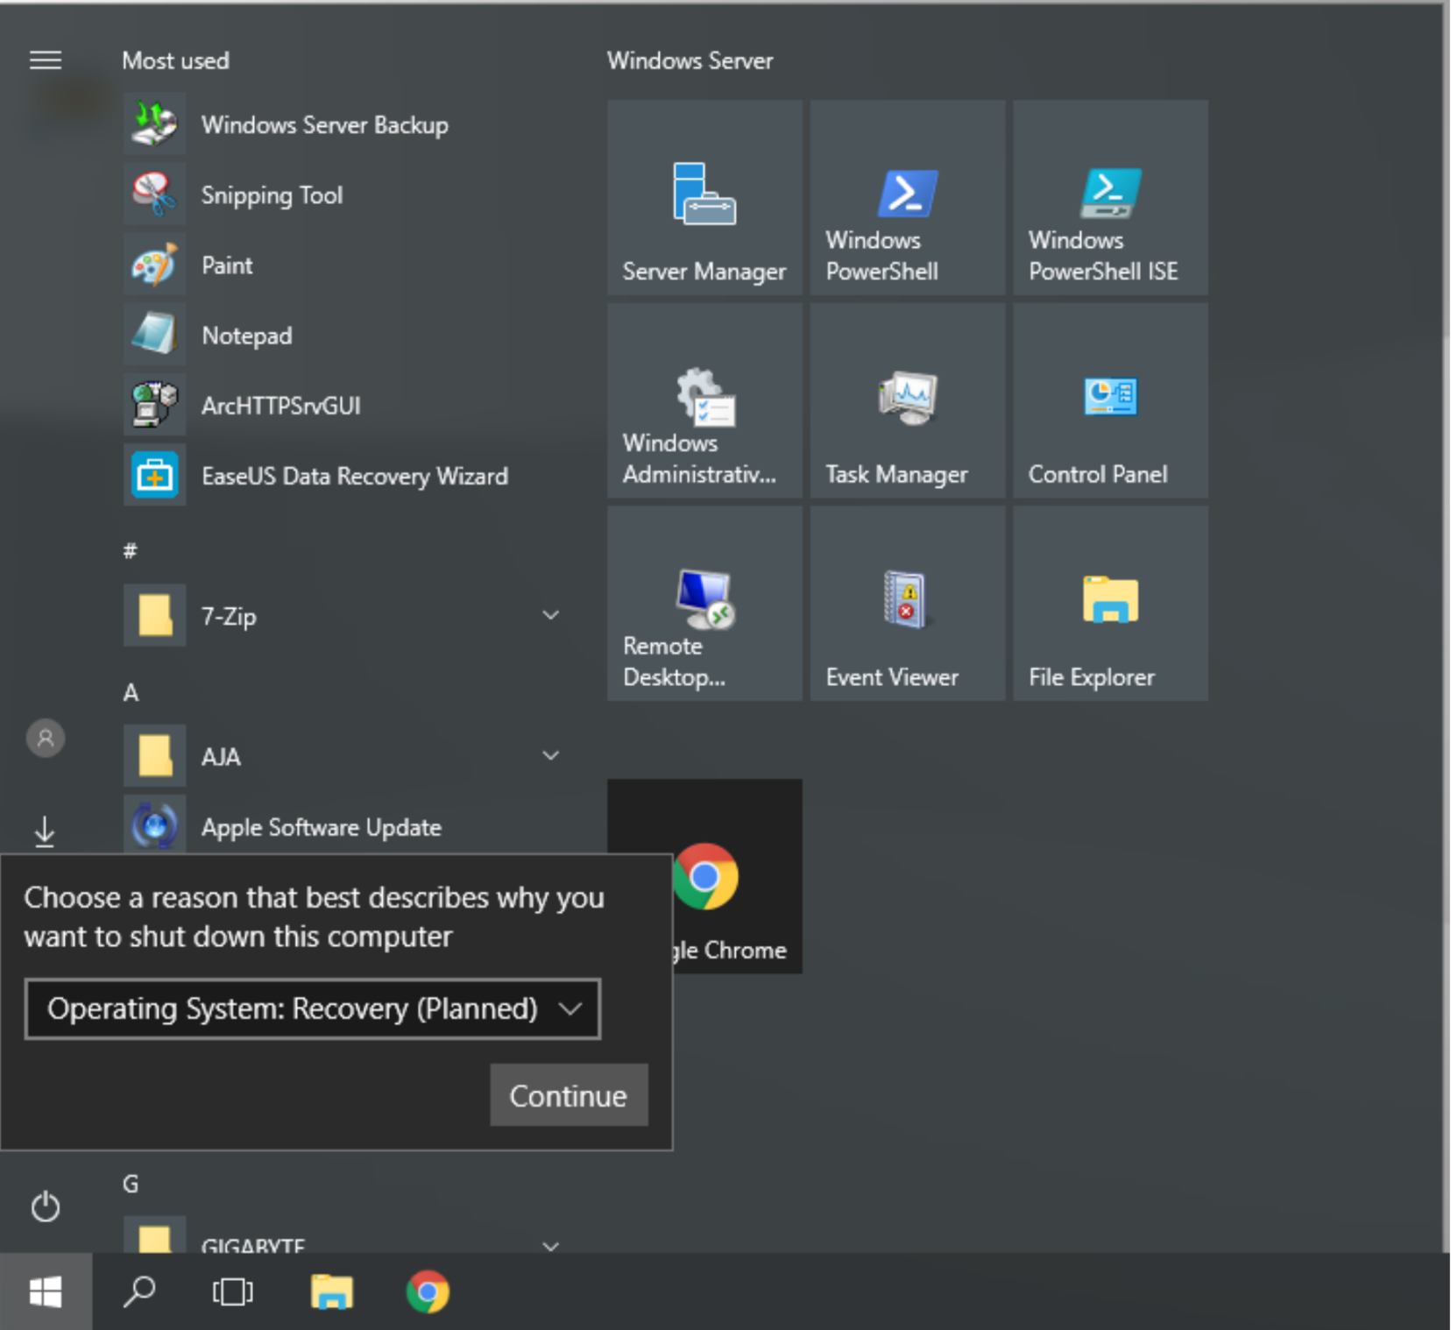Open the Windows PowerShell tile

(x=908, y=197)
